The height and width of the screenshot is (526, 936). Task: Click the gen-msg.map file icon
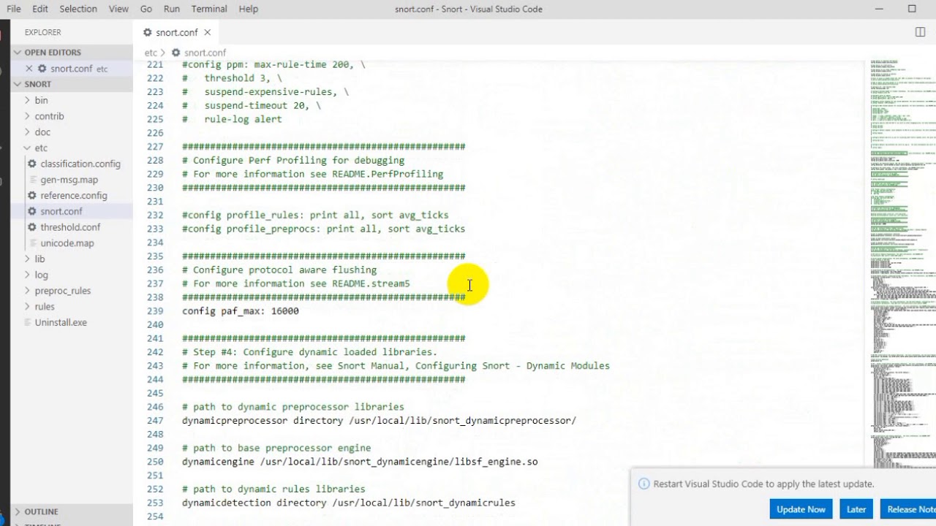point(32,180)
